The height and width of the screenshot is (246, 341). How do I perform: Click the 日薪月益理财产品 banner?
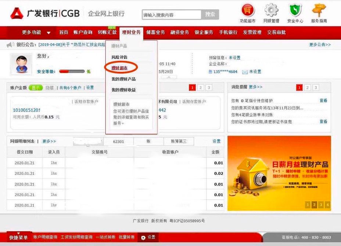pos(279,173)
